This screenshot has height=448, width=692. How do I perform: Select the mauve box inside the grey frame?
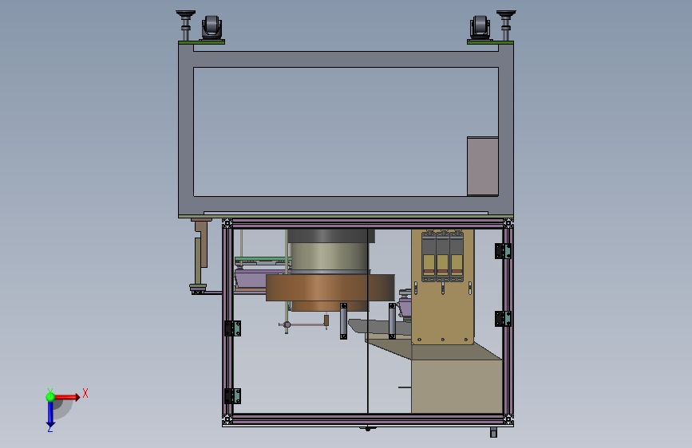click(483, 167)
